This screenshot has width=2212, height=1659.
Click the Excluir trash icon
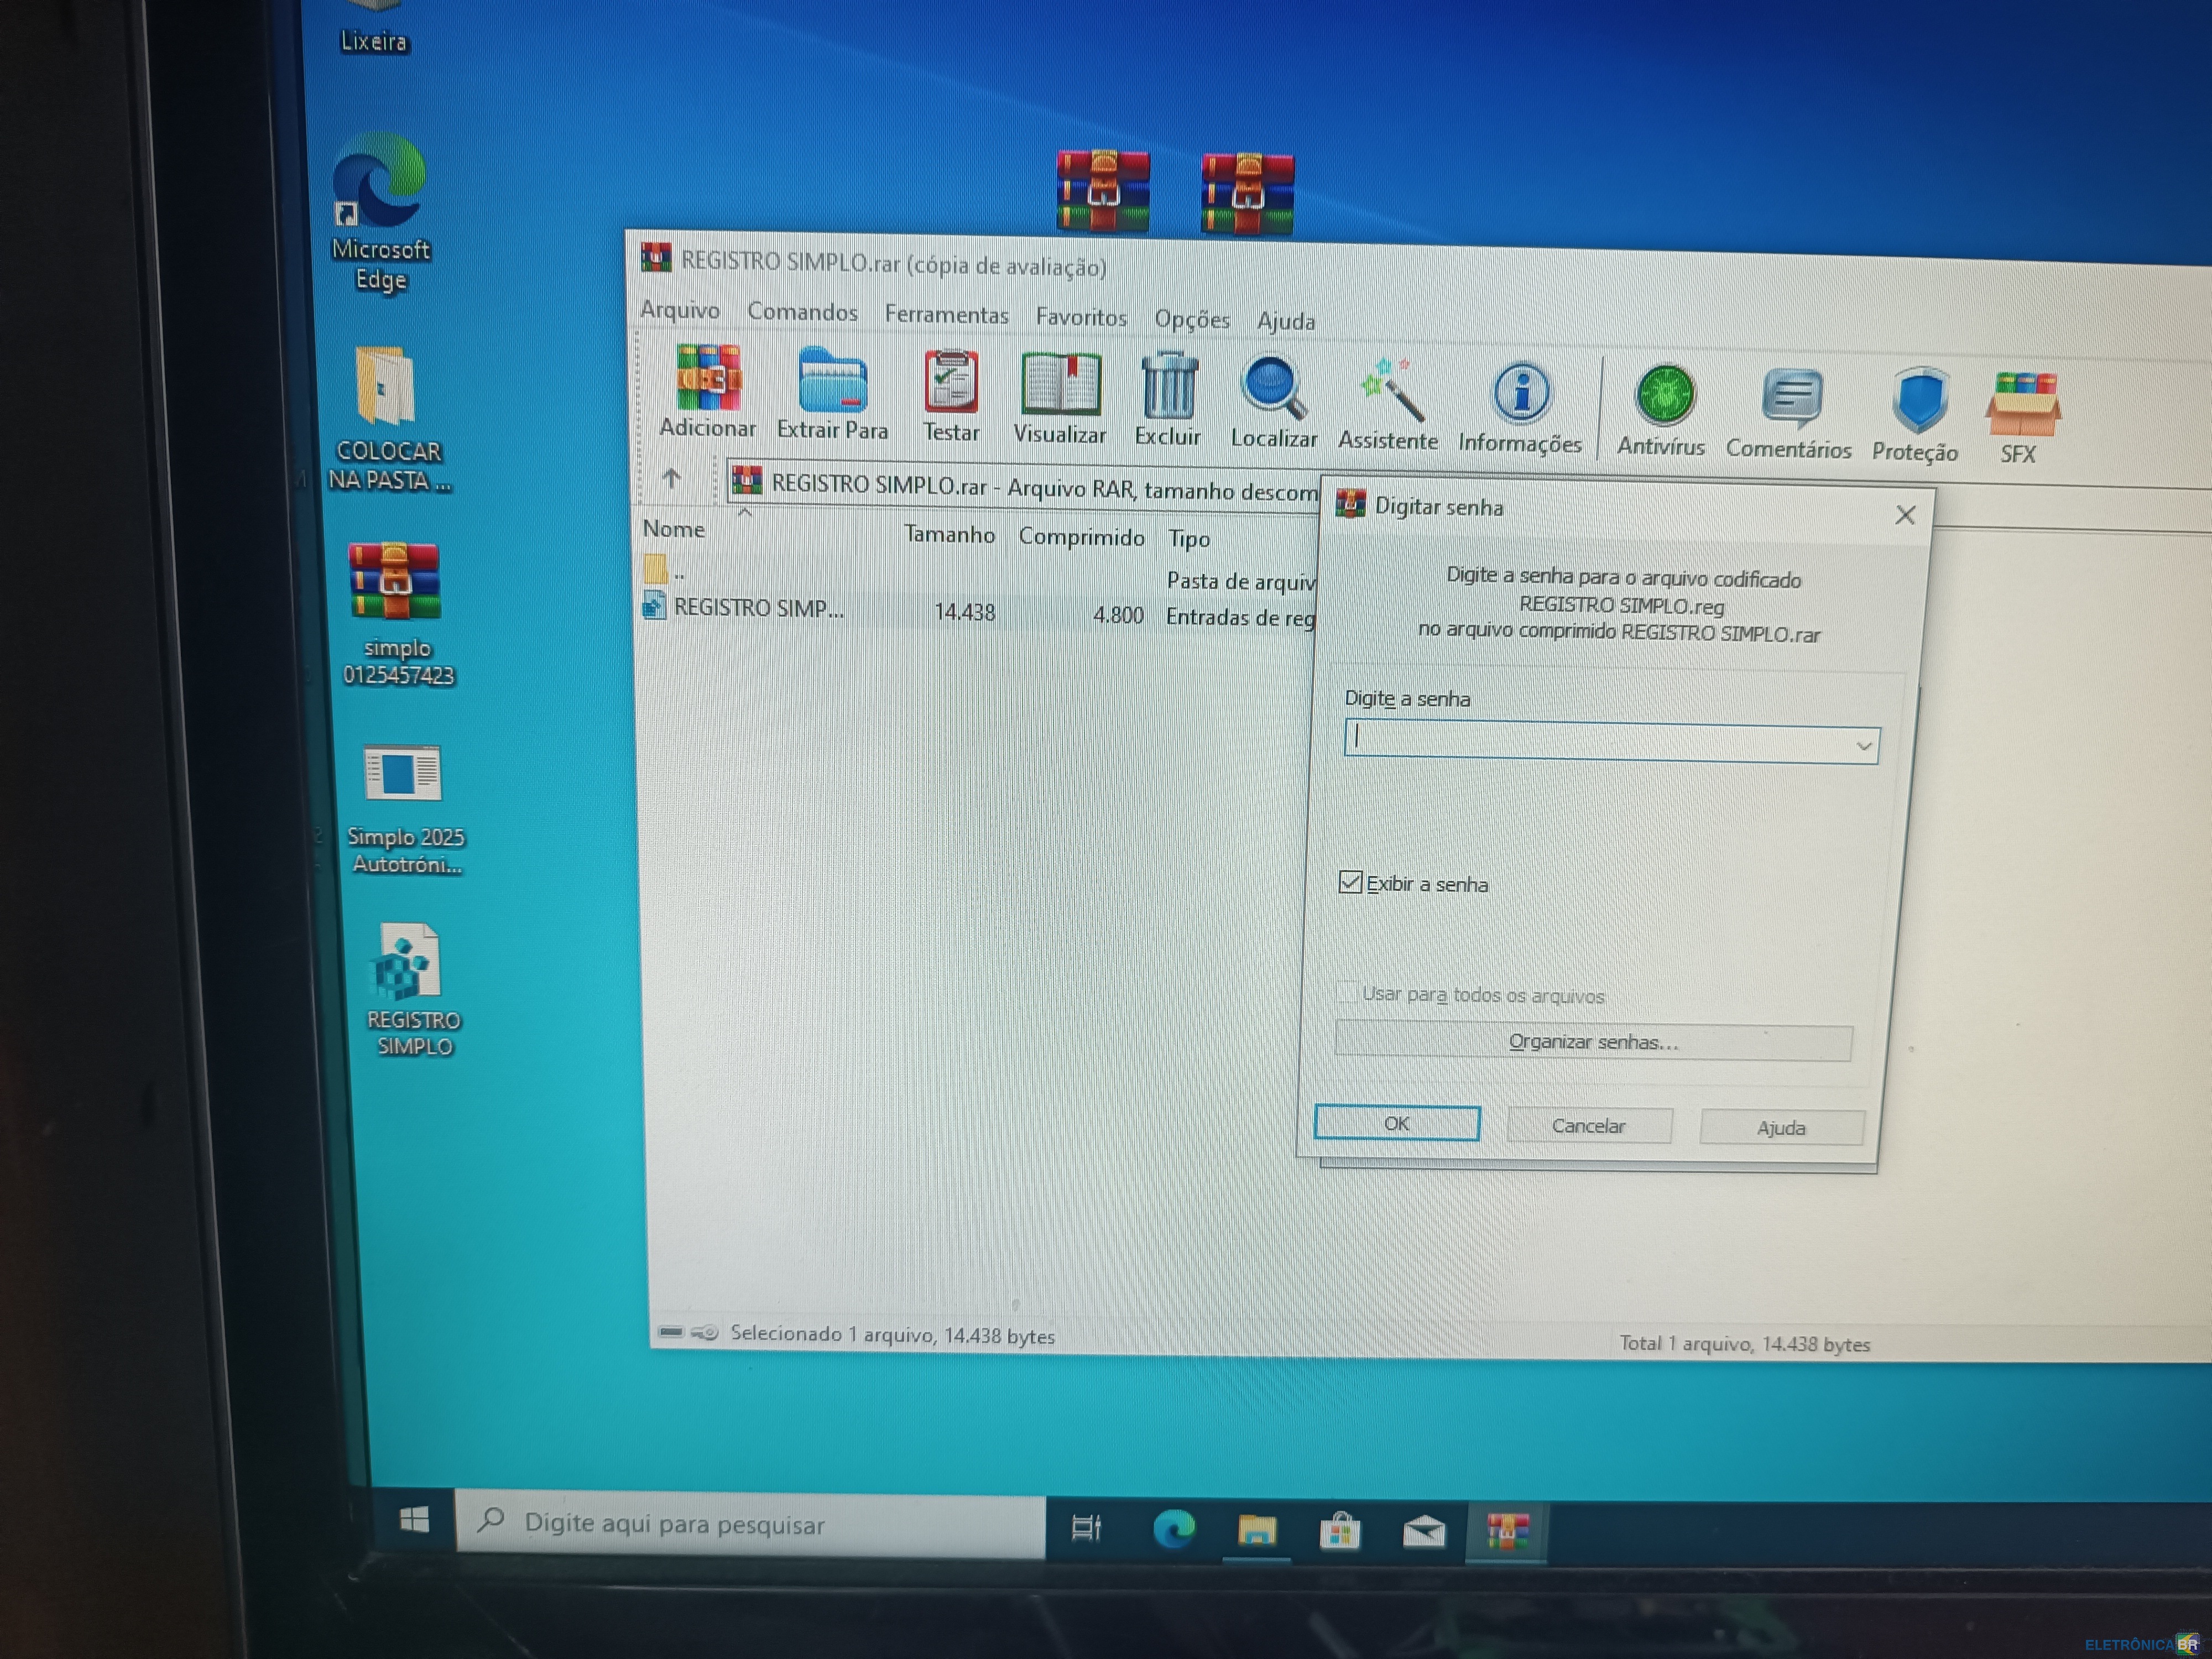click(x=1168, y=388)
